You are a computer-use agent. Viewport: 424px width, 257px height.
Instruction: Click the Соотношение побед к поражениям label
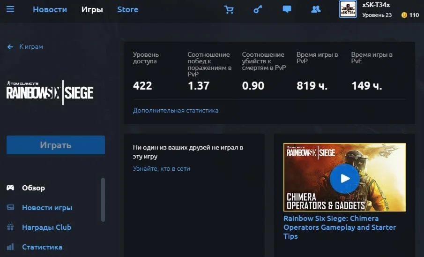pyautogui.click(x=209, y=64)
